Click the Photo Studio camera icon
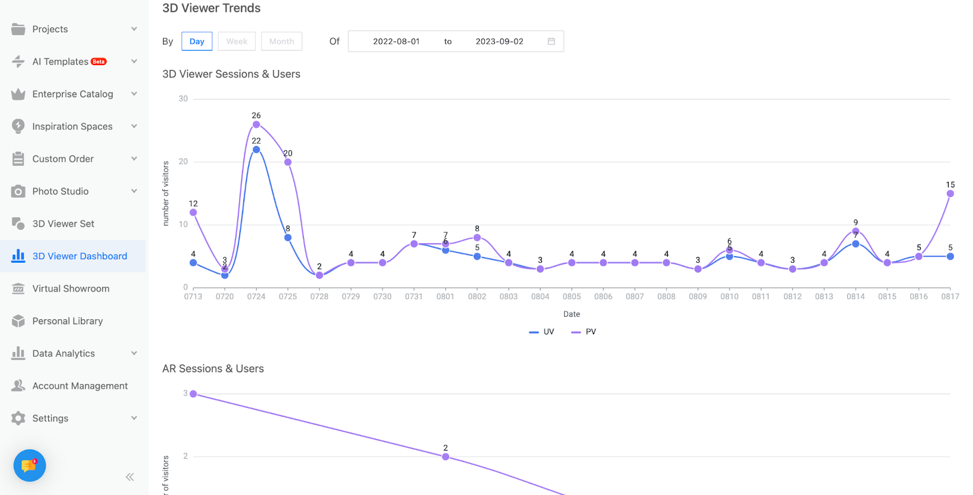The height and width of the screenshot is (495, 973). tap(18, 192)
